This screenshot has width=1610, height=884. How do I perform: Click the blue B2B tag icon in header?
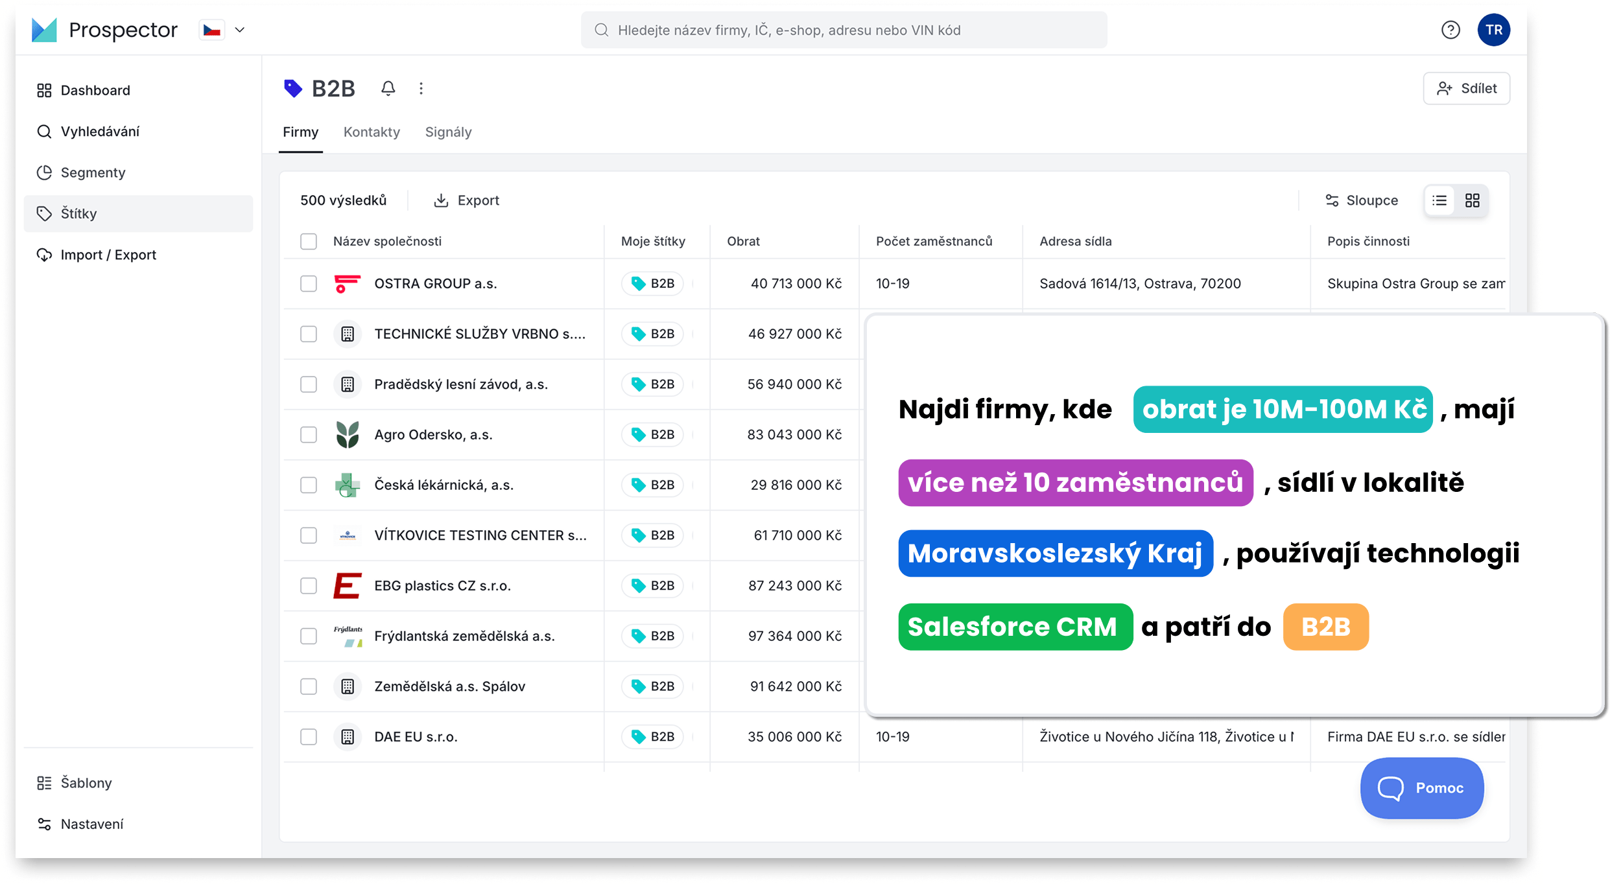(x=293, y=88)
